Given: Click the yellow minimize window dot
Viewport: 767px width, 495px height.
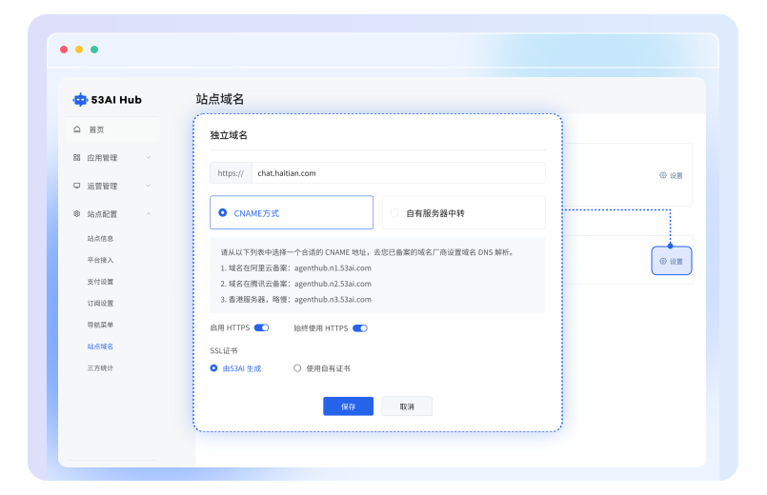Looking at the screenshot, I should click(79, 49).
